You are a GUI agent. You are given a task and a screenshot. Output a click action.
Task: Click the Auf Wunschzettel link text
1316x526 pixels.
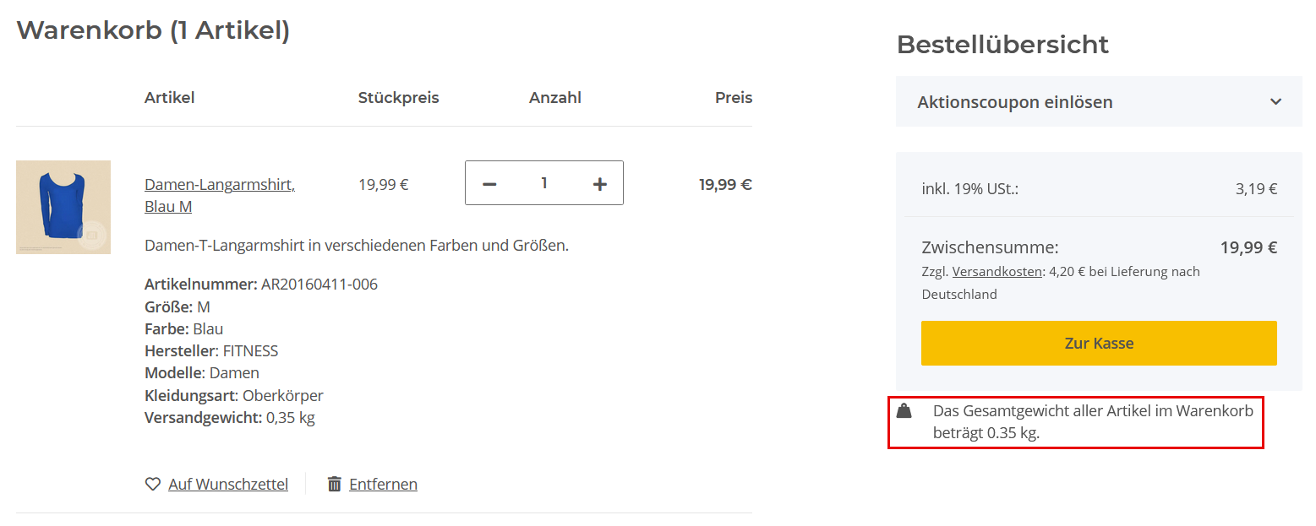(x=228, y=485)
